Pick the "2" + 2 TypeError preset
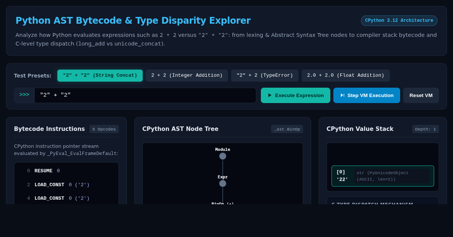The width and height of the screenshot is (453, 237). [265, 76]
